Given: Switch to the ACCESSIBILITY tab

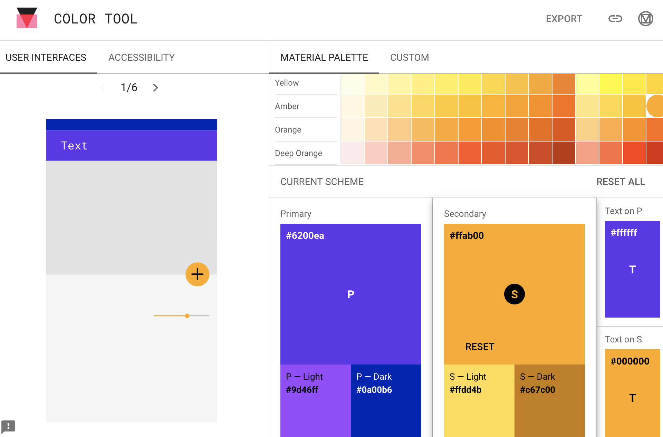Looking at the screenshot, I should click(142, 57).
